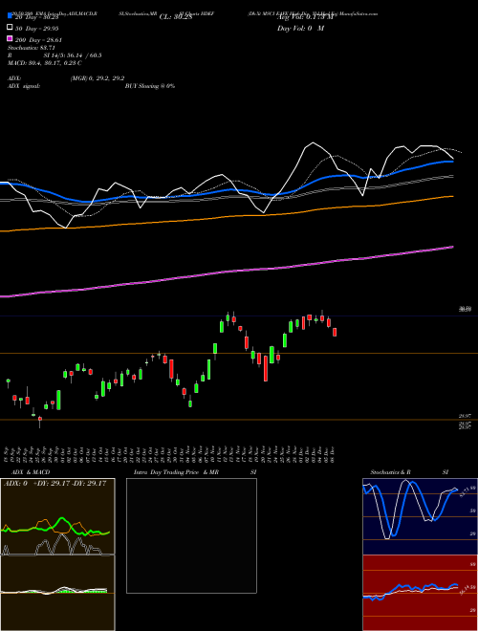The width and height of the screenshot is (478, 631).
Task: Click the blue 20 Day legend swatch
Action: [x=11, y=15]
